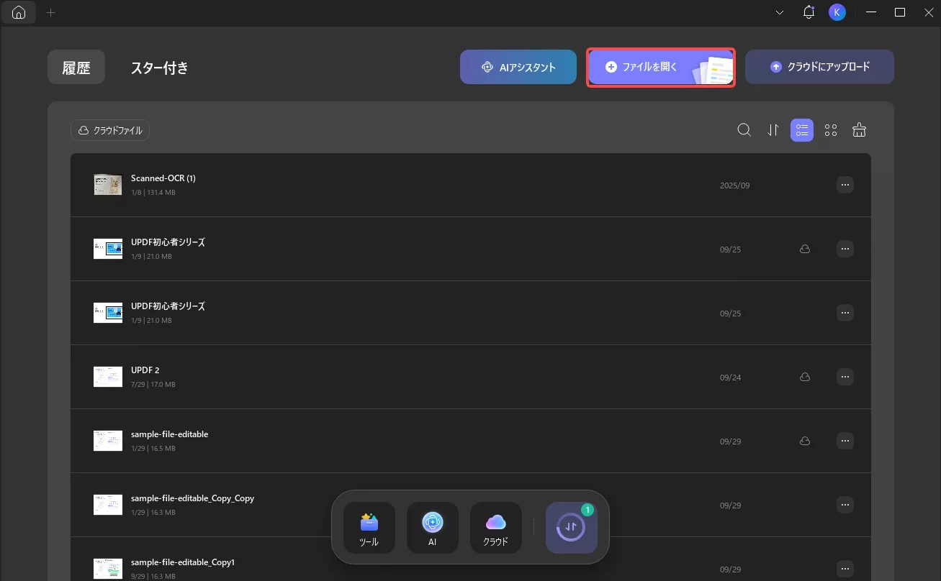Click the 2025/09 date entry
Screen dimensions: 941x581
click(x=735, y=186)
